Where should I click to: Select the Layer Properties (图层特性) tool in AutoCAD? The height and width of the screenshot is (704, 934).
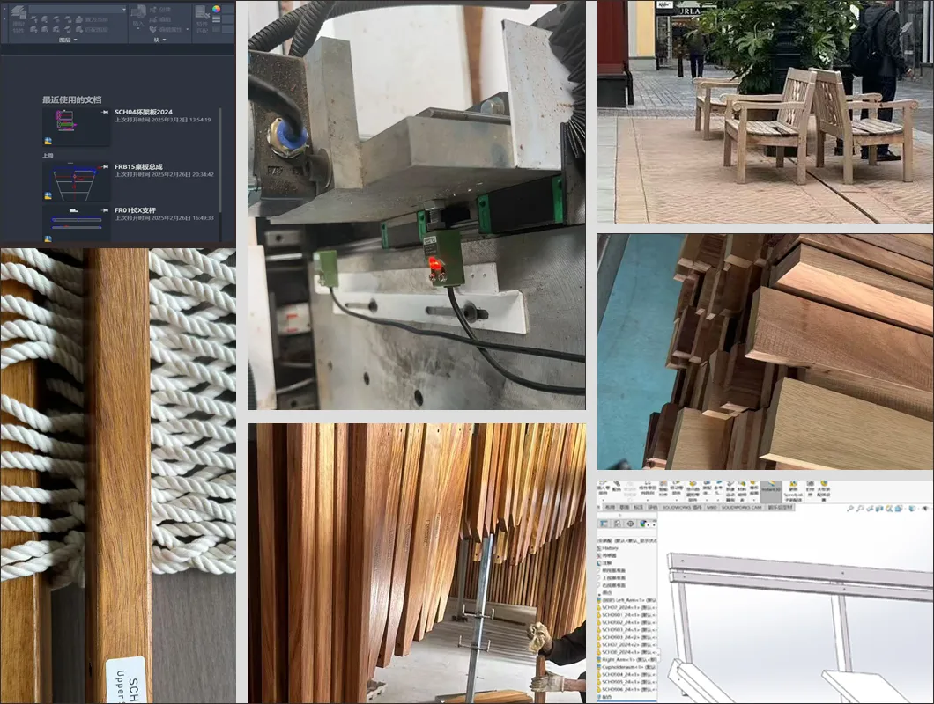tap(19, 16)
